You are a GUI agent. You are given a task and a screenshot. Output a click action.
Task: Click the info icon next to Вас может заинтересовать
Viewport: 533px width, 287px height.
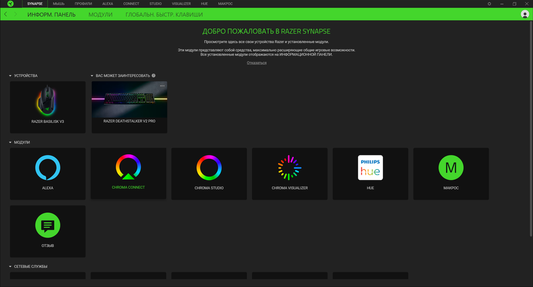click(154, 75)
